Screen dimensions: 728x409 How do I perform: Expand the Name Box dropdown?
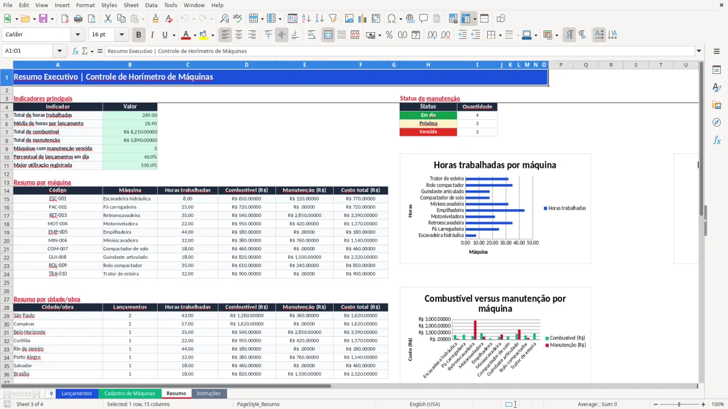click(x=59, y=52)
